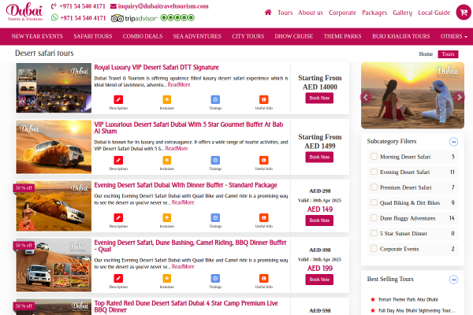
Task: Go to the home page icon
Action: (x=268, y=13)
